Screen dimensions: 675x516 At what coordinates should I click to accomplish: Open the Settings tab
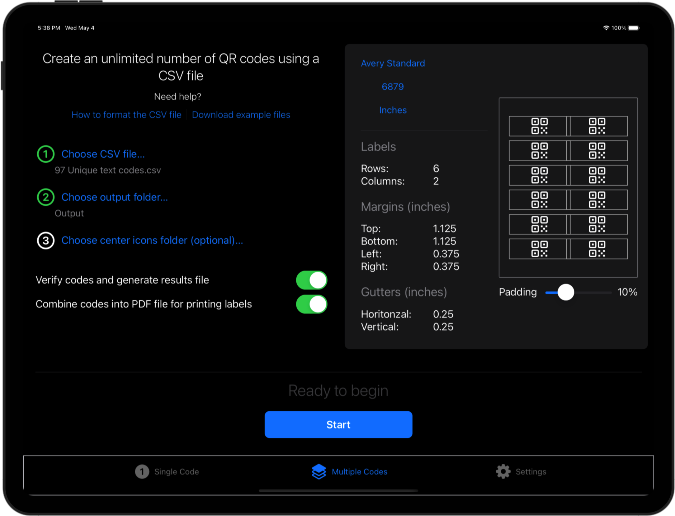[x=521, y=472]
